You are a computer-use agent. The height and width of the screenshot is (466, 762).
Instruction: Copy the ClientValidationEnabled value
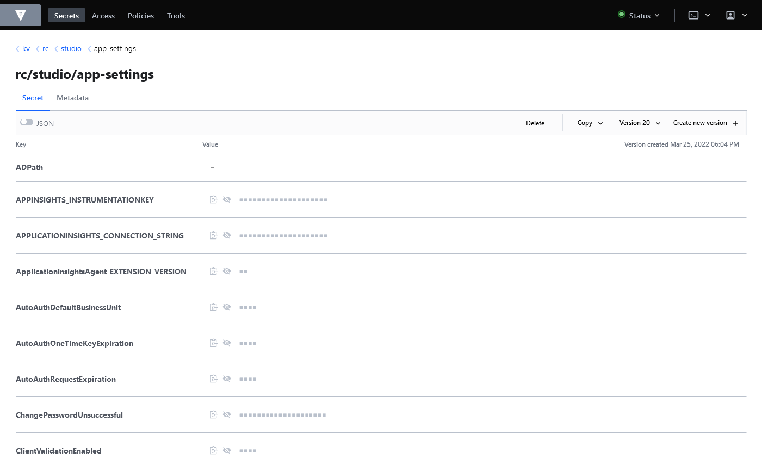(213, 451)
